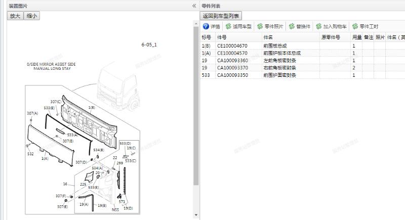
Task: Click the 替换件 toolbar icon
Action: tap(292, 26)
